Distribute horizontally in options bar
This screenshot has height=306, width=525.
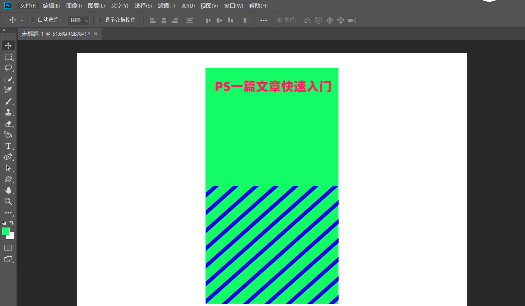click(x=245, y=20)
